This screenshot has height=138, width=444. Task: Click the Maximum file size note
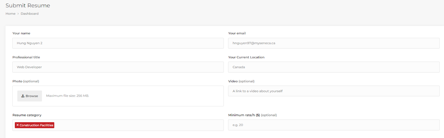68,96
